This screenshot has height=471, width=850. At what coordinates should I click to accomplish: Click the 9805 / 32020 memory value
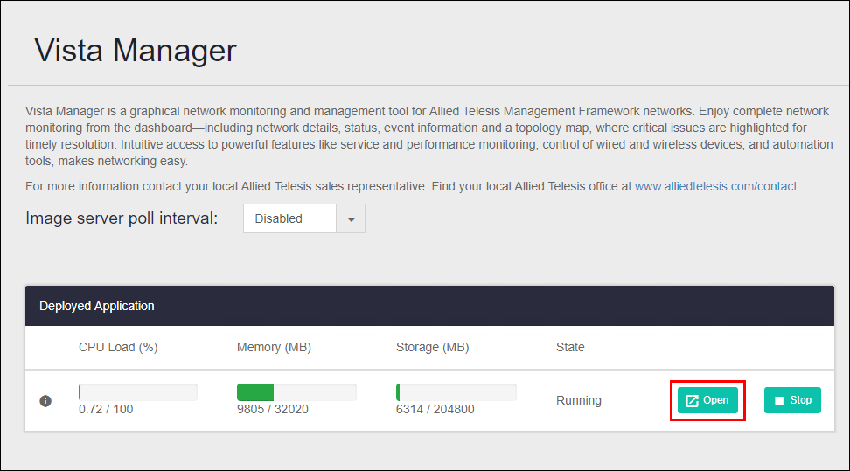coord(272,409)
